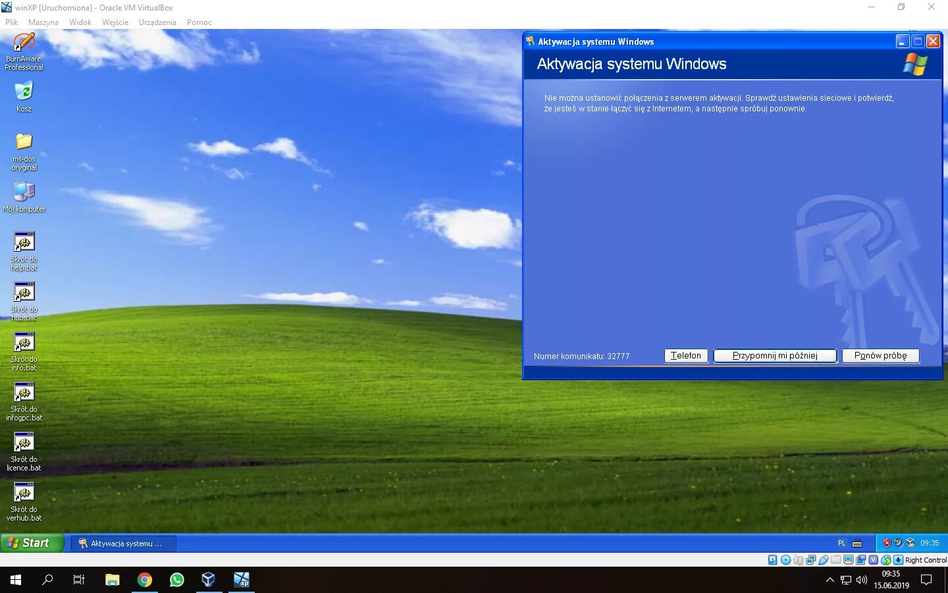Open the Pomoc menu

[199, 22]
